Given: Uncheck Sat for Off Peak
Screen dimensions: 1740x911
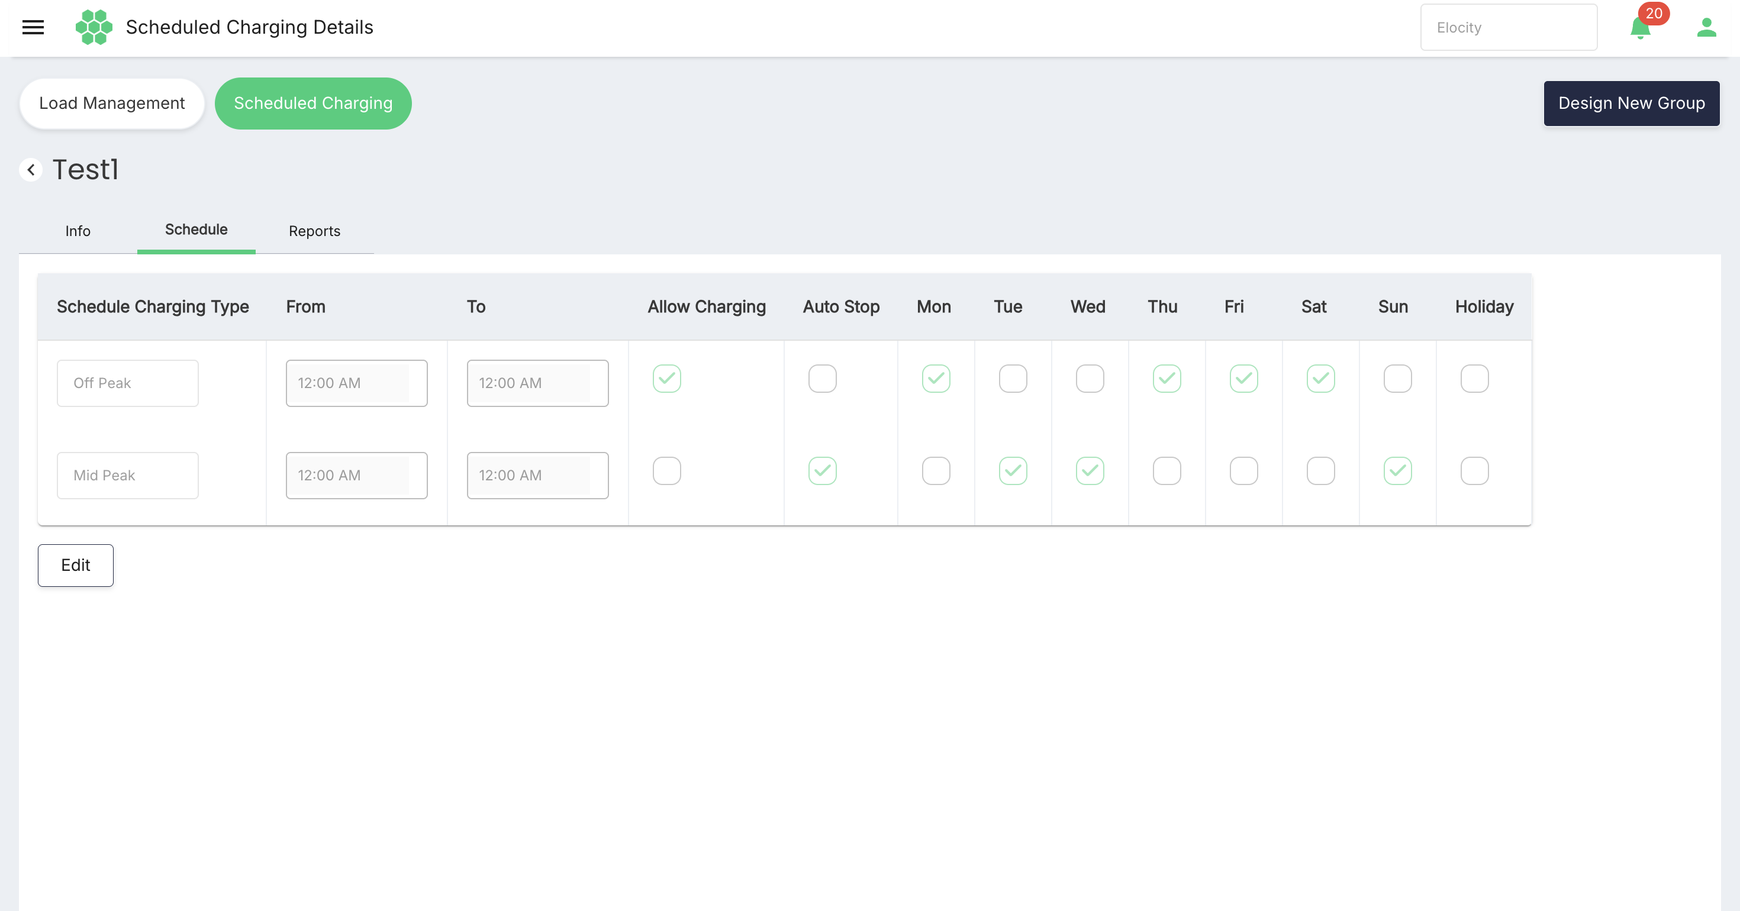Looking at the screenshot, I should 1320,379.
